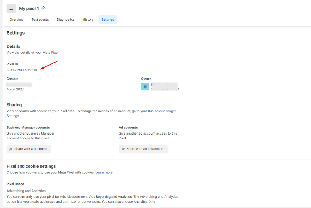311x208 pixels.
Task: Click the Advertising and Analytics usage label
Action: (26, 191)
